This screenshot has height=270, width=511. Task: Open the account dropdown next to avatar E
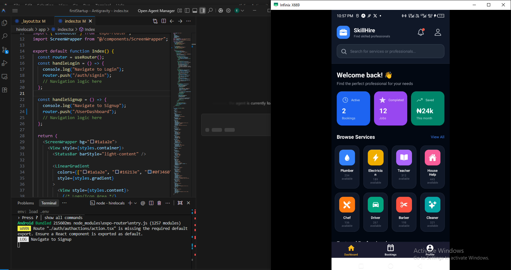(x=242, y=11)
